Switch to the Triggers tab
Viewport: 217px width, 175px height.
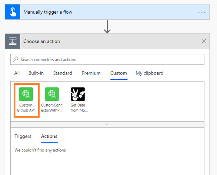(x=23, y=136)
